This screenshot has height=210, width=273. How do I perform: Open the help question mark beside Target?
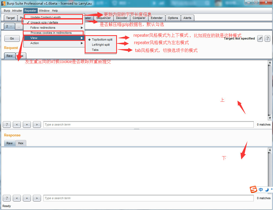coord(267,38)
